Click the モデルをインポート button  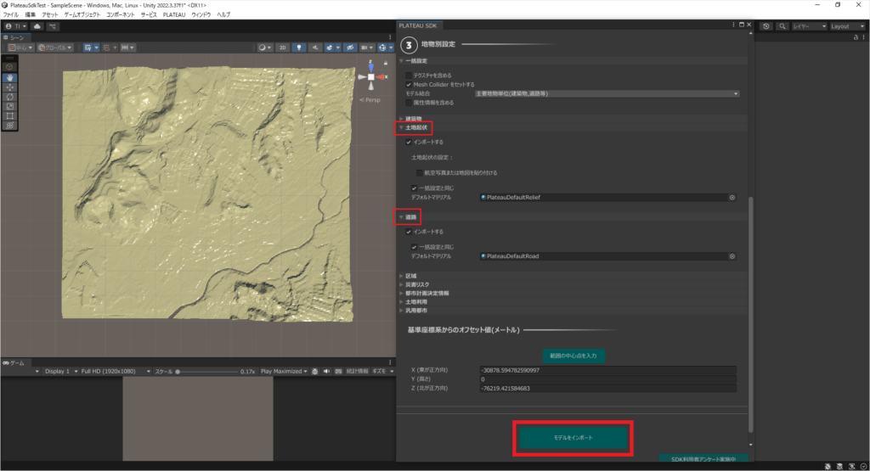[573, 438]
